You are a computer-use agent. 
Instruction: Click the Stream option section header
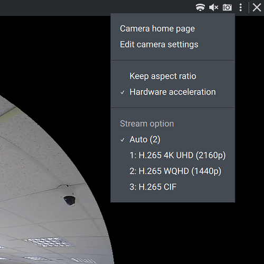[147, 124]
